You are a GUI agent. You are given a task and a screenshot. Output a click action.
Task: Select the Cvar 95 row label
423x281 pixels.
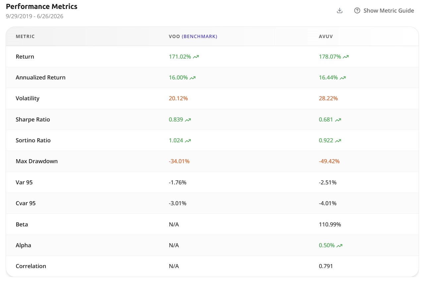[x=26, y=203]
